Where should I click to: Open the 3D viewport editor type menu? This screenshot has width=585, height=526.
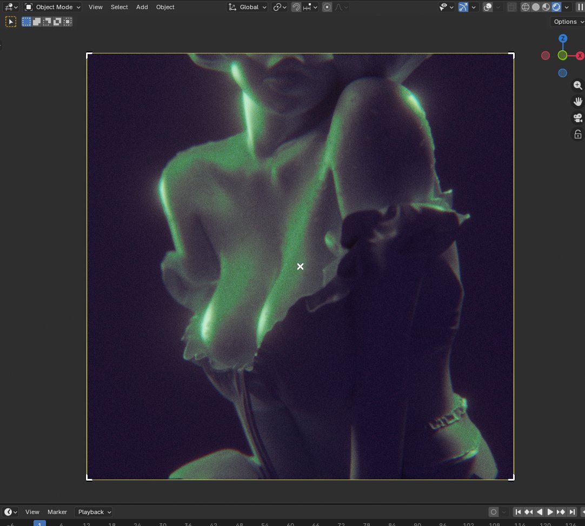[11, 7]
